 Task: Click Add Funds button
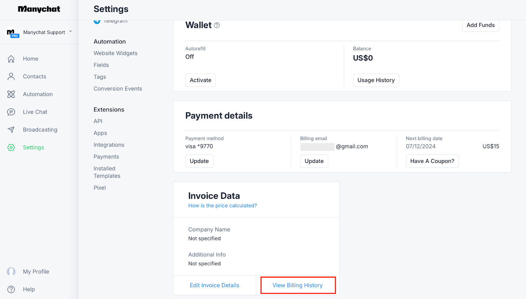(480, 25)
